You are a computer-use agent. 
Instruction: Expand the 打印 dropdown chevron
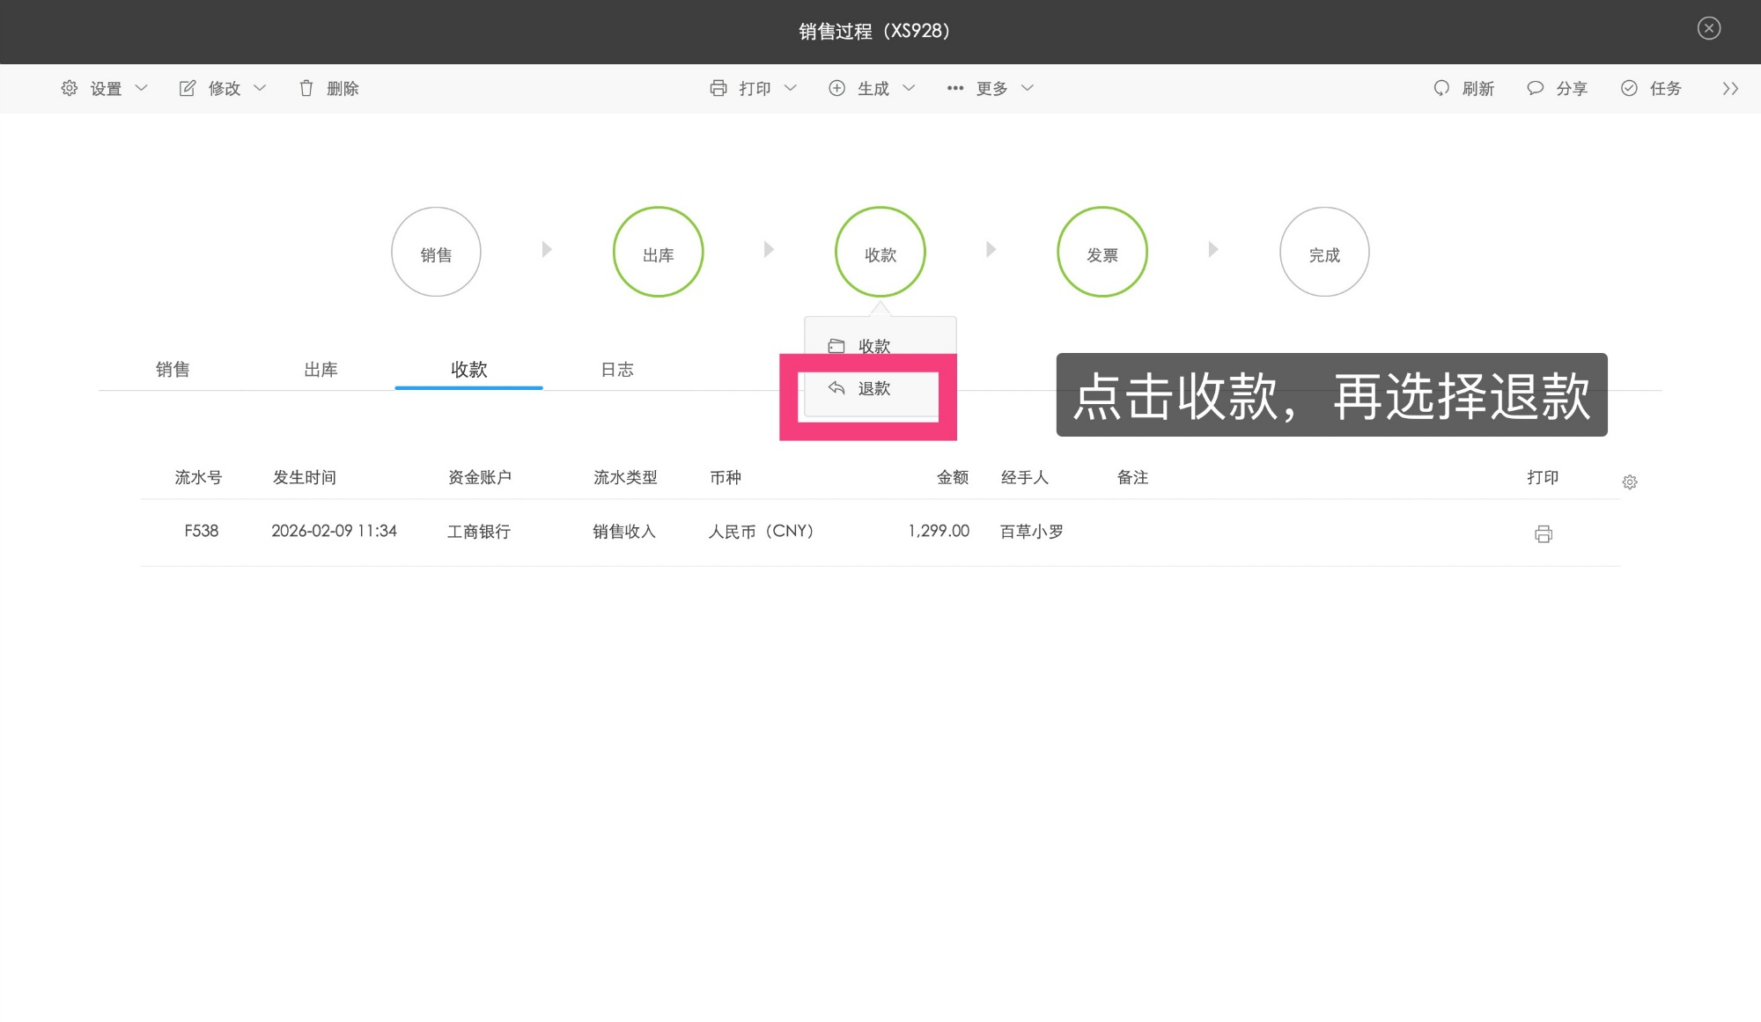pos(791,88)
